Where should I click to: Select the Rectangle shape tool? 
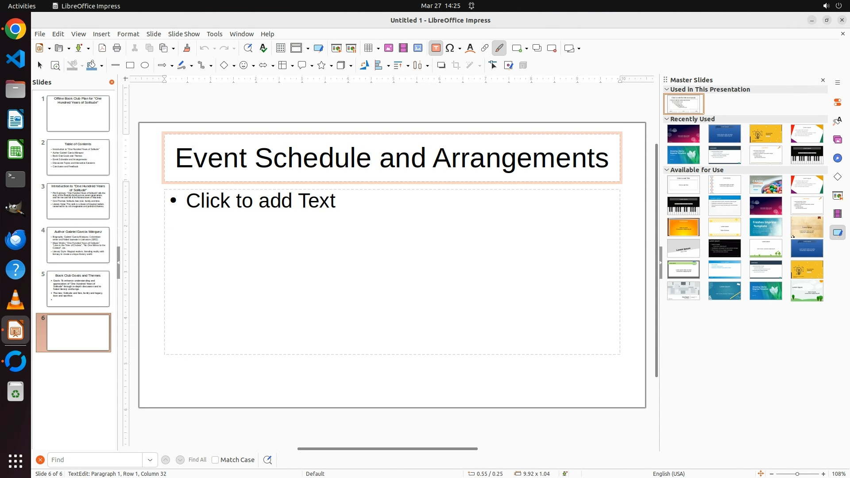tap(130, 66)
